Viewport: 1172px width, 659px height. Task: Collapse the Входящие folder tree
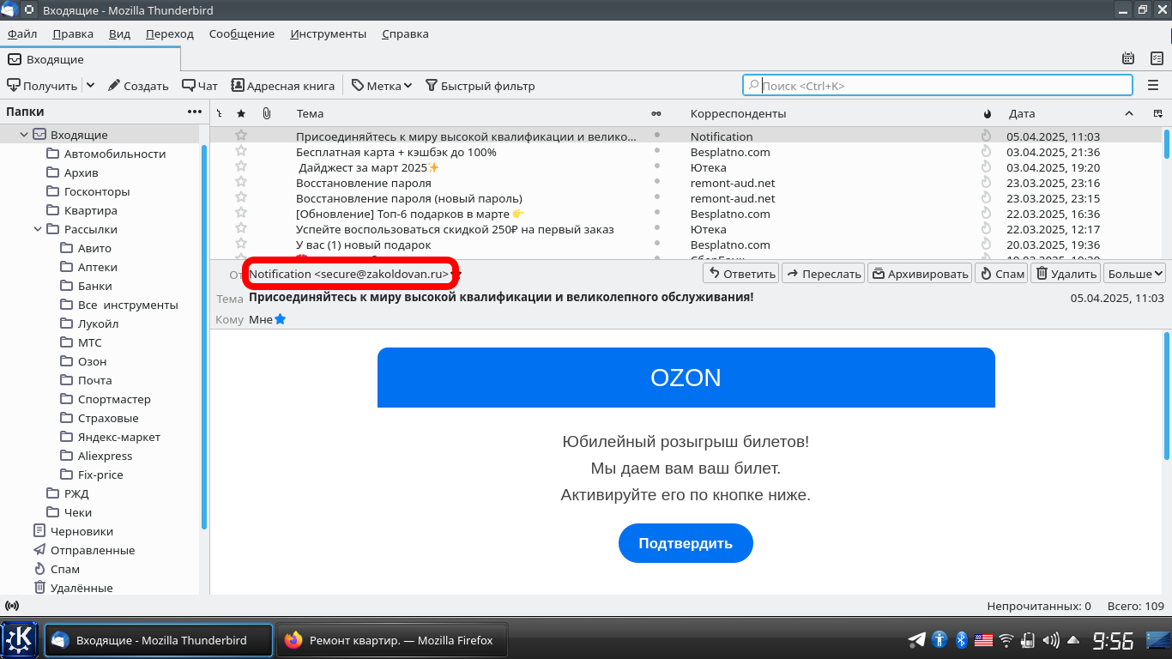click(25, 135)
